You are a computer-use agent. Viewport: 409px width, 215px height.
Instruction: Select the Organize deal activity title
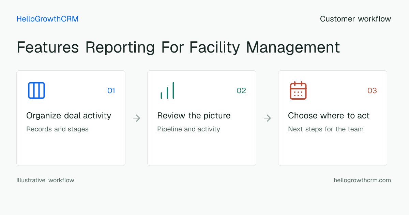tap(69, 116)
